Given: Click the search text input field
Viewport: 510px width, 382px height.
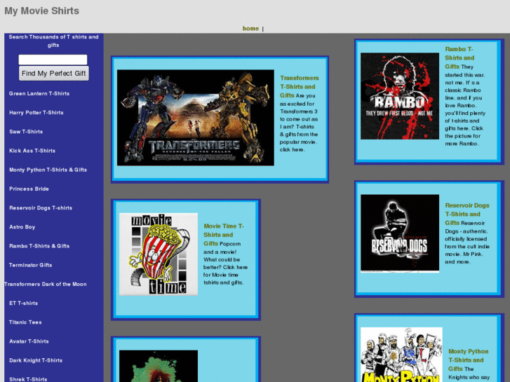Looking at the screenshot, I should [53, 60].
